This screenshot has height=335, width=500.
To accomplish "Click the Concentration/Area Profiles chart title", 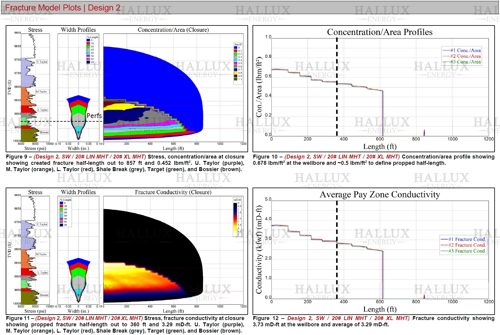I will [380, 32].
